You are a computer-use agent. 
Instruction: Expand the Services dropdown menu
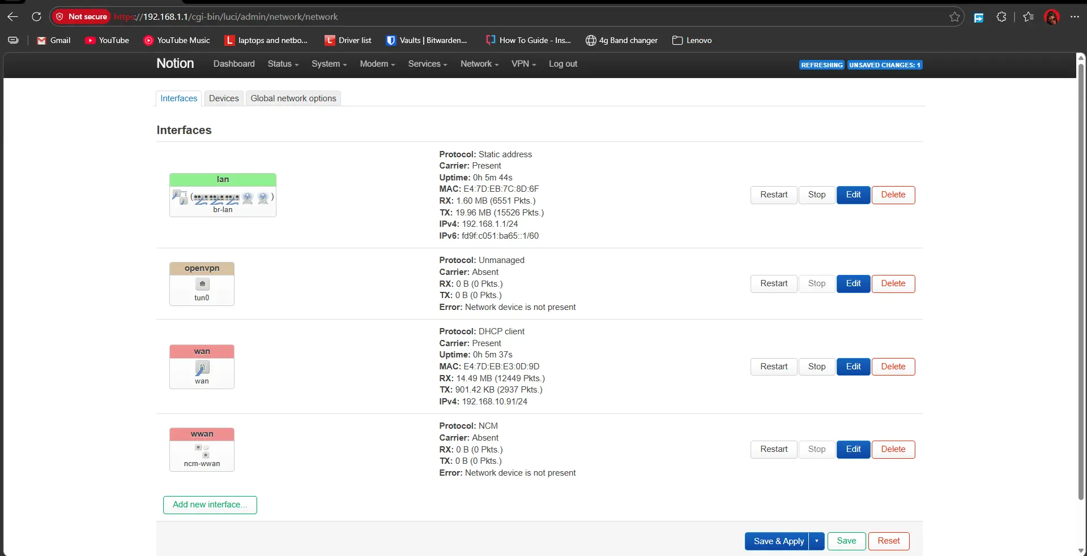(x=428, y=64)
